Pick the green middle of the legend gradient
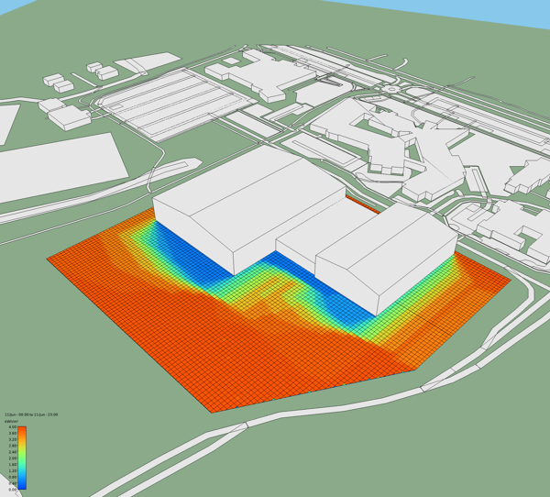550x497 pixels. point(23,458)
